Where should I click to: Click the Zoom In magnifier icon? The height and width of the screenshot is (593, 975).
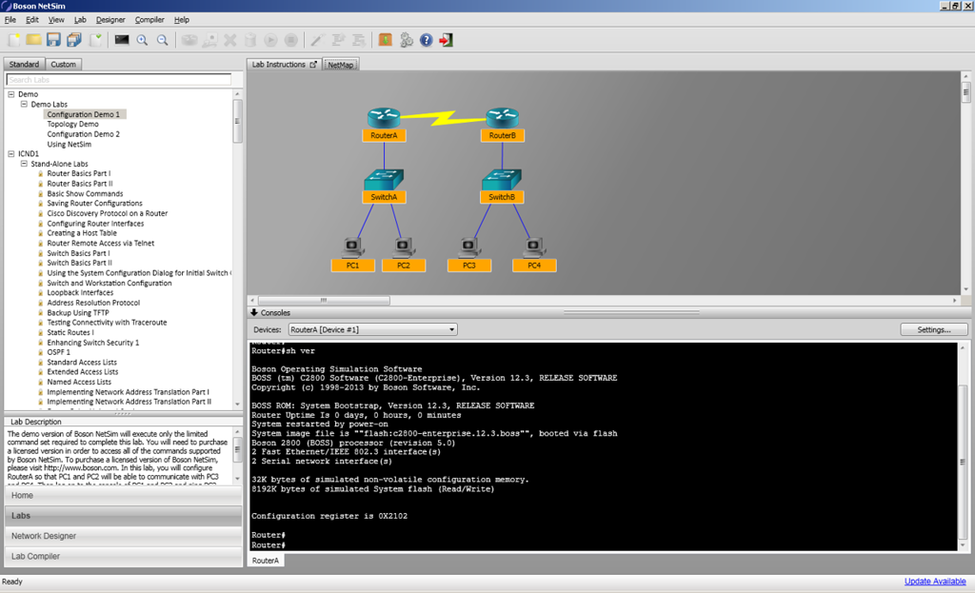pyautogui.click(x=143, y=40)
